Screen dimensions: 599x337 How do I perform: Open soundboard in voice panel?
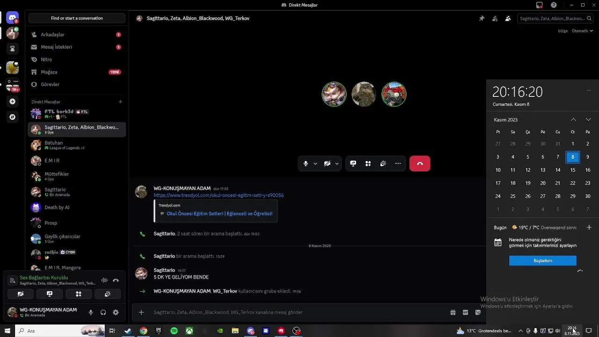108,294
